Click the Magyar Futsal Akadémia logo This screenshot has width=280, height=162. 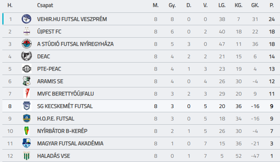26,143
